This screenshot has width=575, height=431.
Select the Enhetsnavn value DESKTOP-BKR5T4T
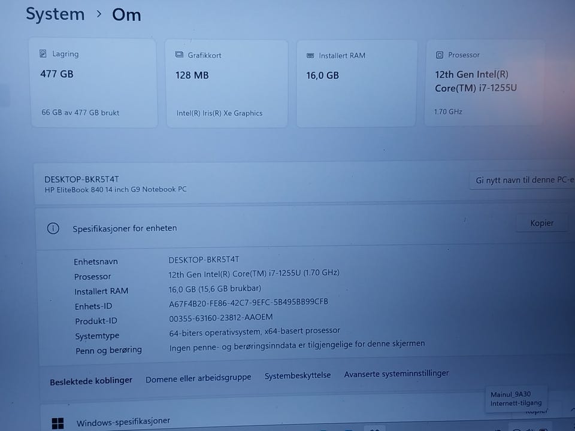tap(204, 259)
